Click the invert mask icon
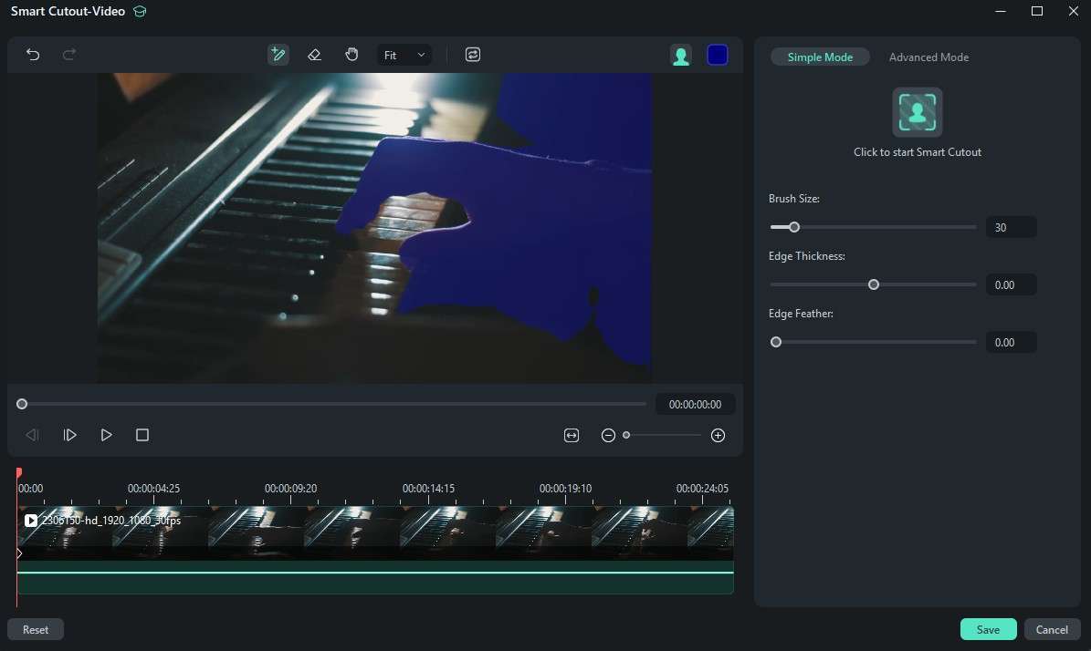The height and width of the screenshot is (651, 1091). point(472,55)
